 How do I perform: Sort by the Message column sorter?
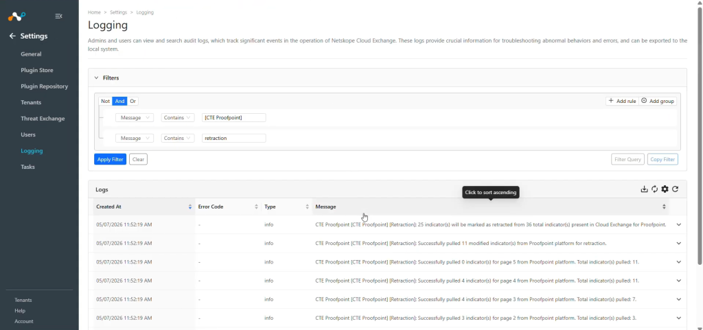click(x=664, y=207)
